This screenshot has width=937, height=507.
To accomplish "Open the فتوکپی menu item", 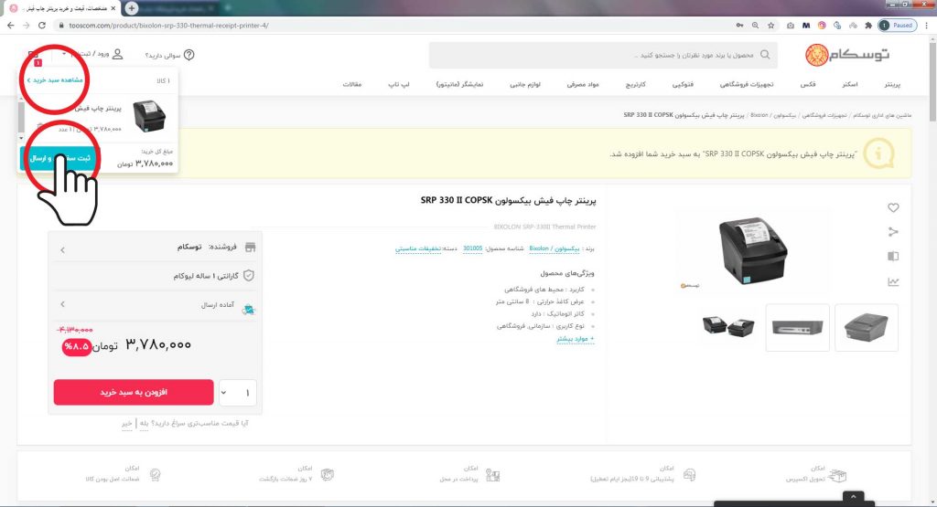I will pyautogui.click(x=683, y=85).
